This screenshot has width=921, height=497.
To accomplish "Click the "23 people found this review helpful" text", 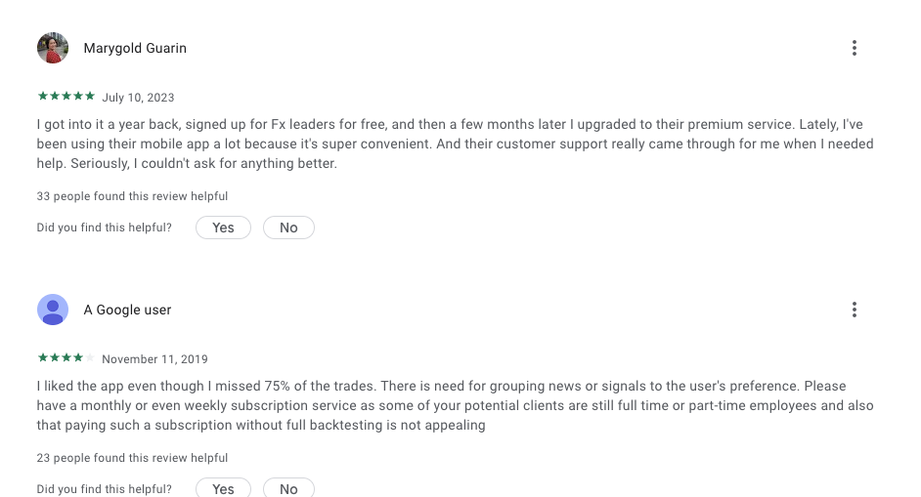I will 132,458.
